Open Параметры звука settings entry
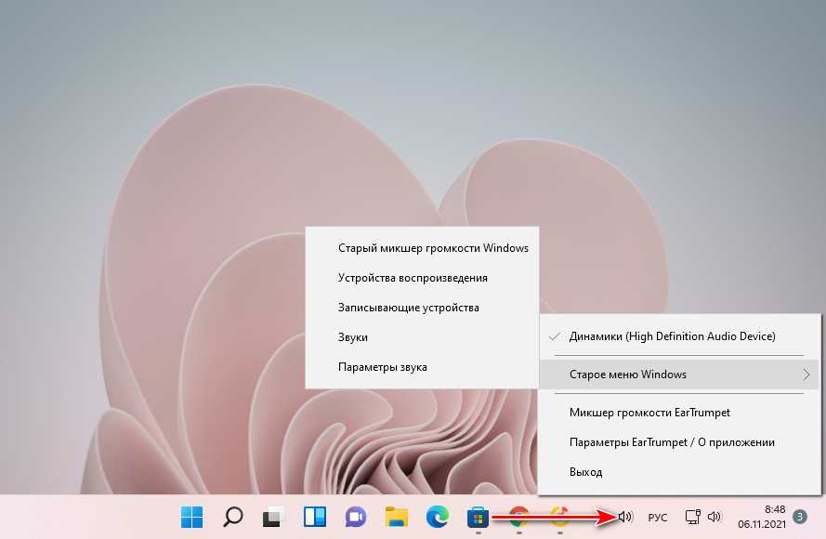 click(x=382, y=367)
